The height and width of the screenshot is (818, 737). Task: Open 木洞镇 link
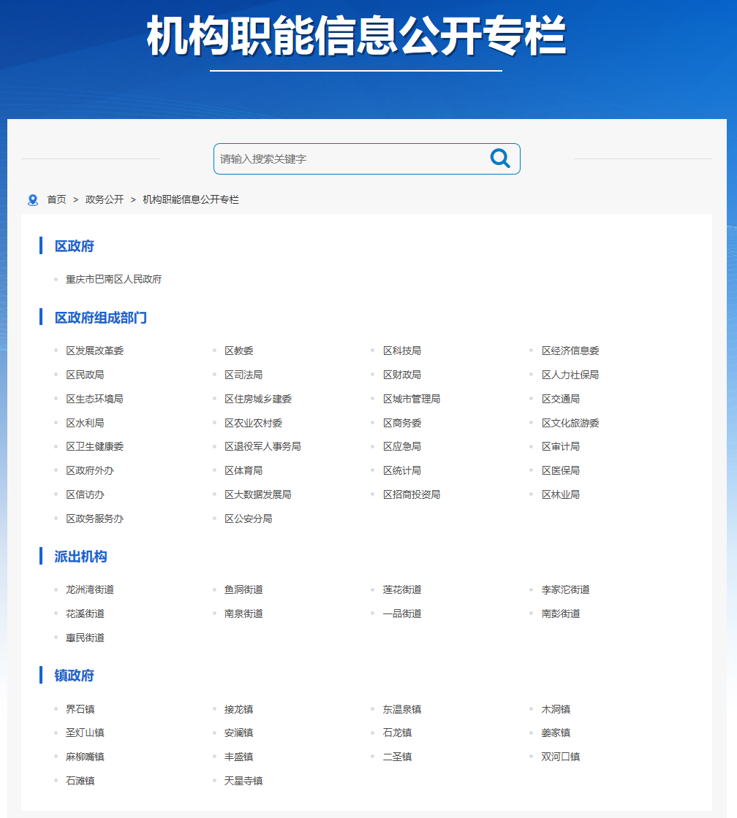click(556, 709)
